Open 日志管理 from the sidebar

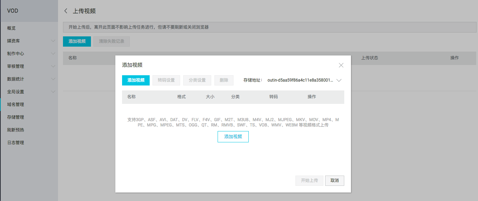point(16,143)
